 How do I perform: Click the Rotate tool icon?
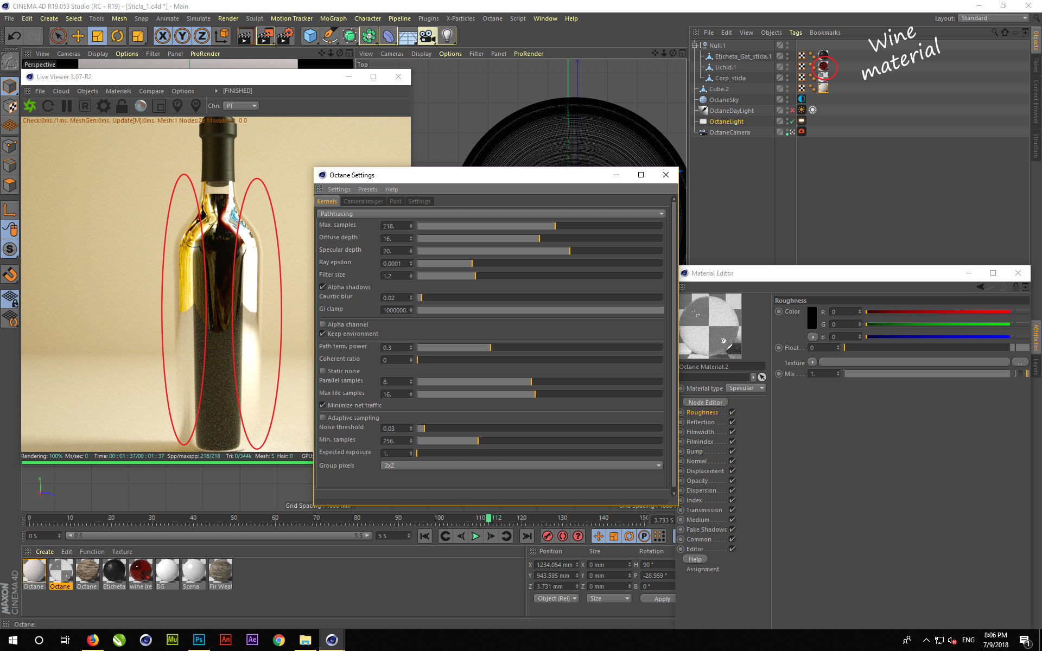click(117, 36)
